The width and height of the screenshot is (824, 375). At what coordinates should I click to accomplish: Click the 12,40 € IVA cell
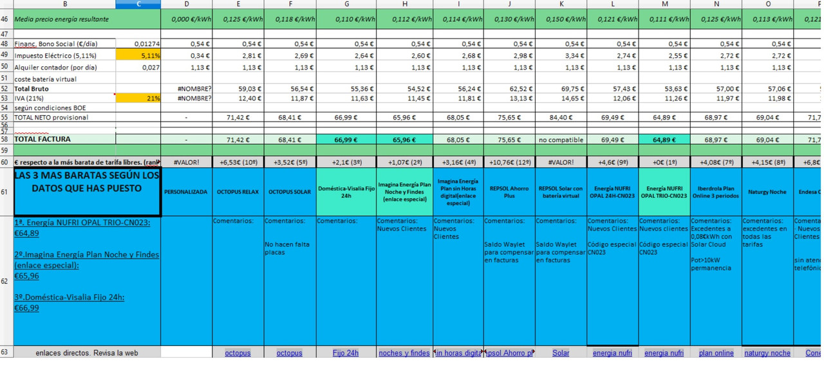point(238,98)
